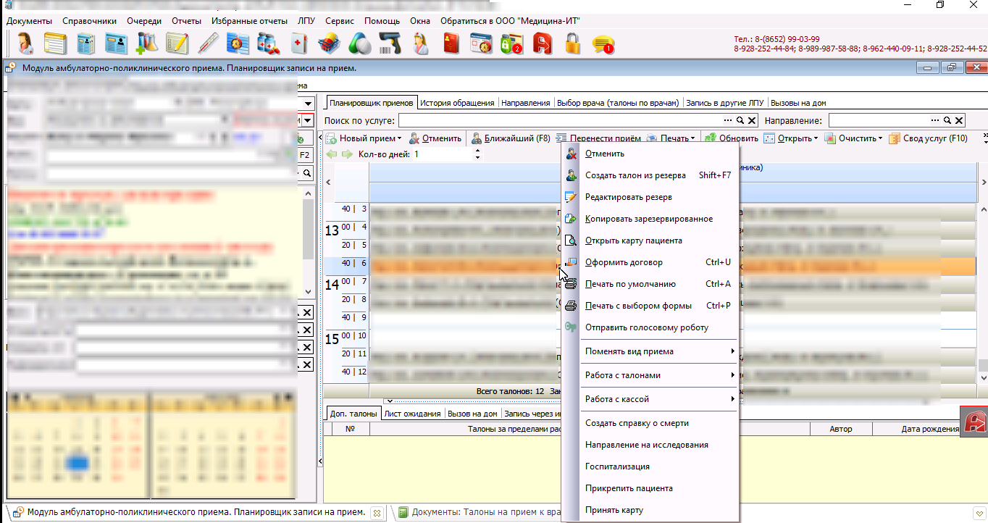The image size is (988, 523).
Task: Click the red PDF document icon
Action: tap(543, 44)
